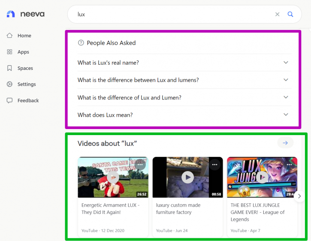The height and width of the screenshot is (241, 311).
Task: Play the Energetic Armament LUX video
Action: pos(113,177)
